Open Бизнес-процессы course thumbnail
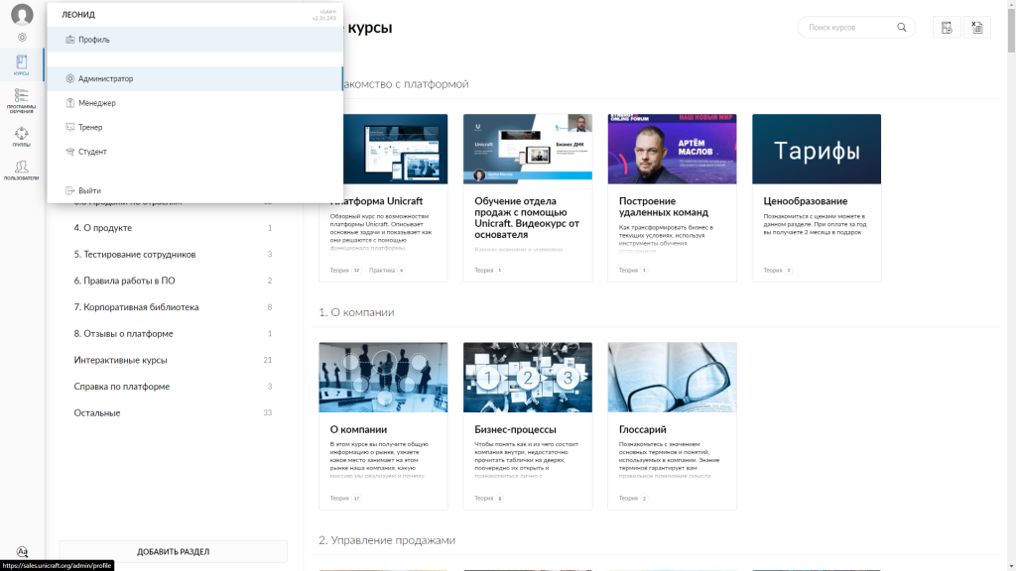The width and height of the screenshot is (1016, 571). click(x=528, y=378)
